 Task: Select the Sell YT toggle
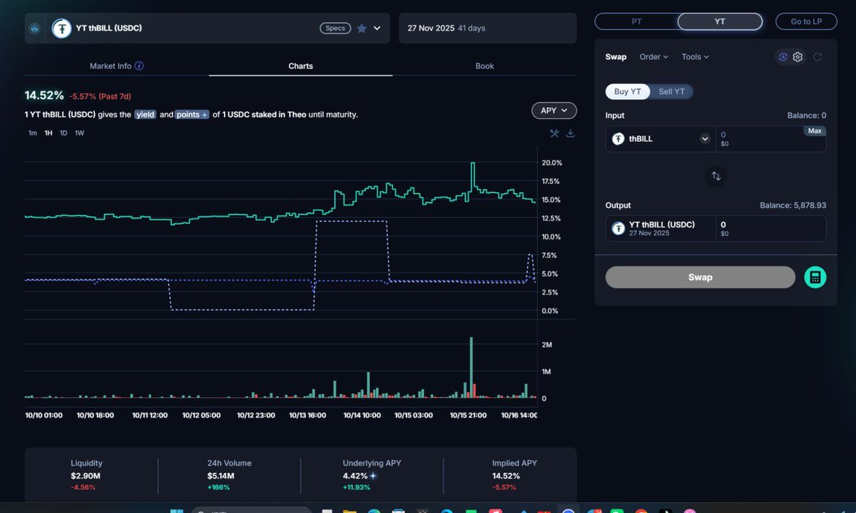click(x=671, y=91)
